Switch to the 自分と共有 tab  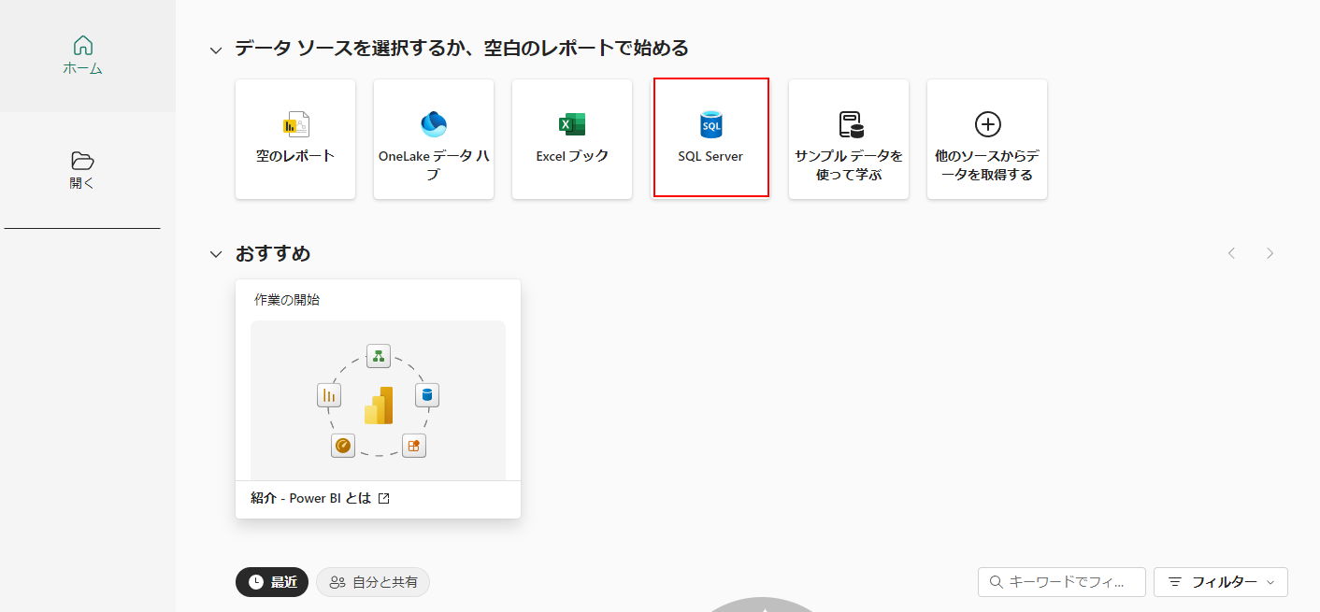(x=372, y=581)
